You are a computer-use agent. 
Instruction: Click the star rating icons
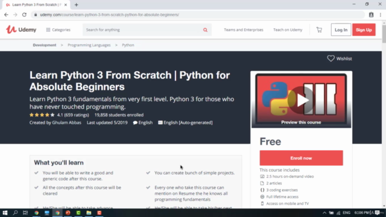(42, 115)
